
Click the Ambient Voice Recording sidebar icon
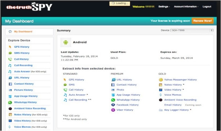(10, 109)
